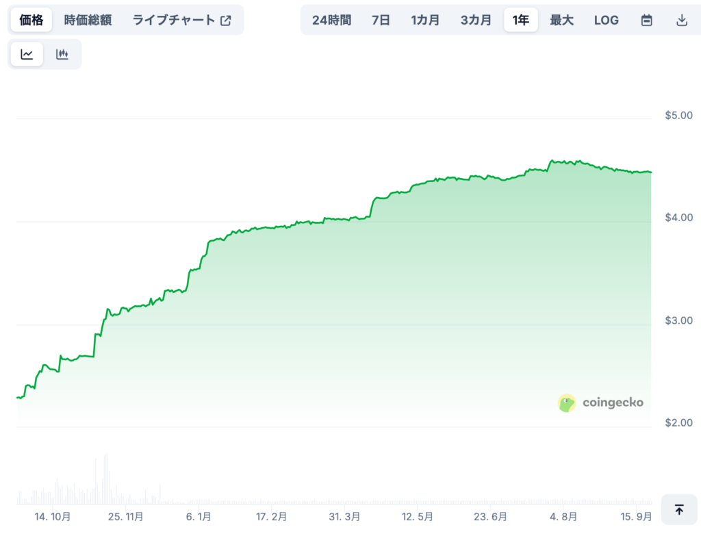Click the volume spike near 25. 11月

coord(106,479)
